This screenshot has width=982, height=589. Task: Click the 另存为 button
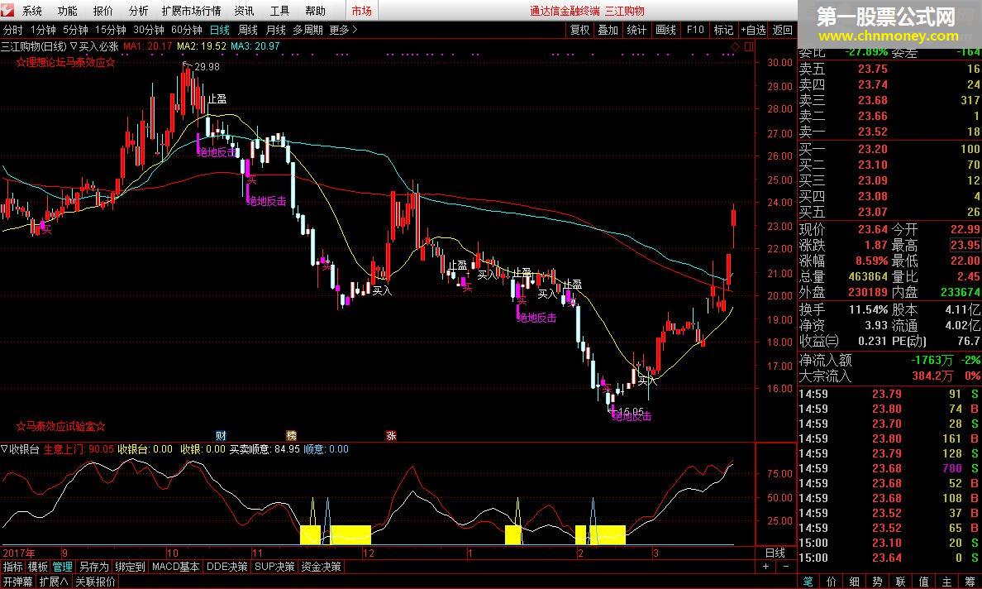[94, 567]
